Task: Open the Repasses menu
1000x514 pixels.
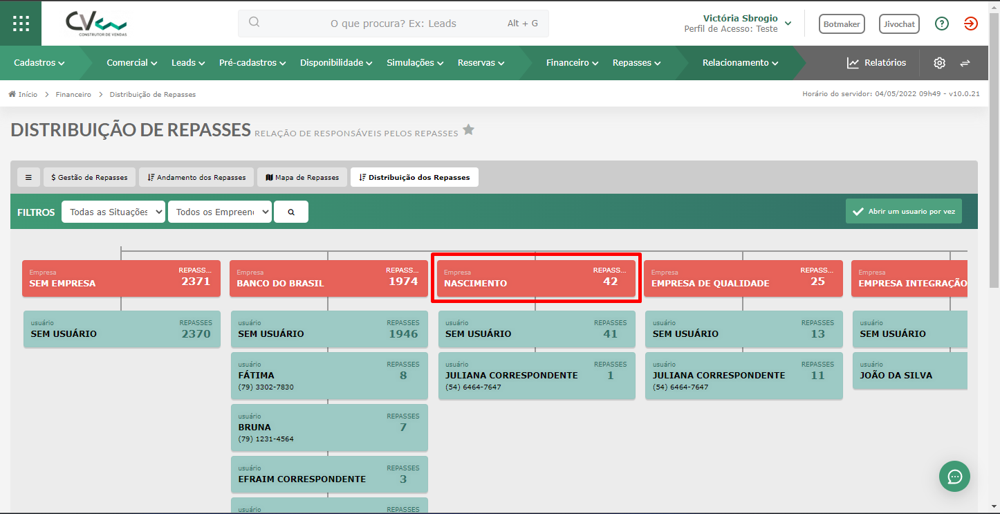Action: click(x=636, y=63)
